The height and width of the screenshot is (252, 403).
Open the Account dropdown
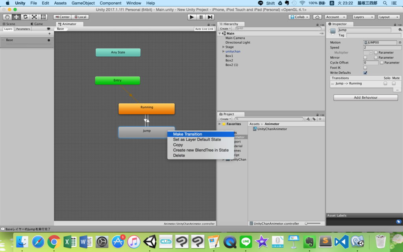[x=335, y=17]
